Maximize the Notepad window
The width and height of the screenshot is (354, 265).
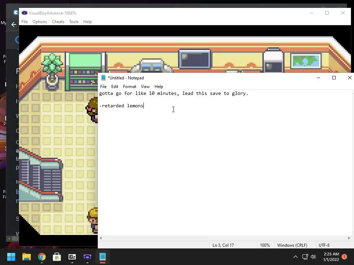(334, 78)
